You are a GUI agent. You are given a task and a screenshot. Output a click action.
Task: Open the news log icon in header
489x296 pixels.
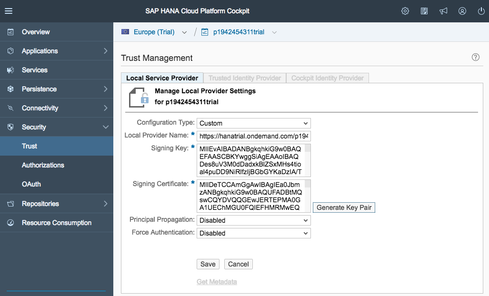pos(424,11)
